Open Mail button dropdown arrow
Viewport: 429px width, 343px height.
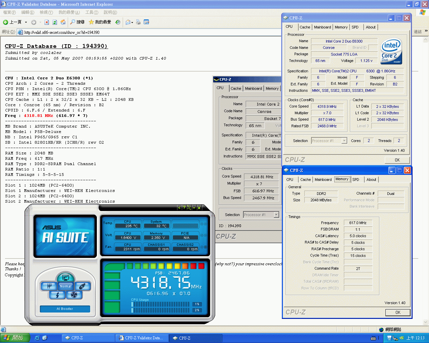tap(132, 22)
